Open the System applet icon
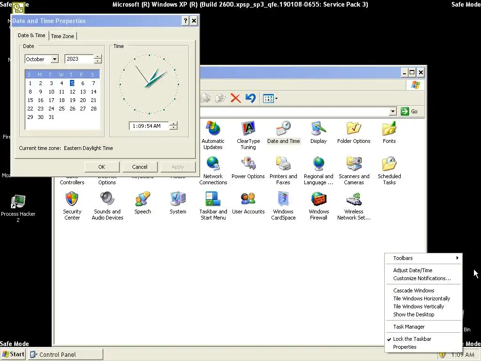This screenshot has width=481, height=361. tap(178, 203)
